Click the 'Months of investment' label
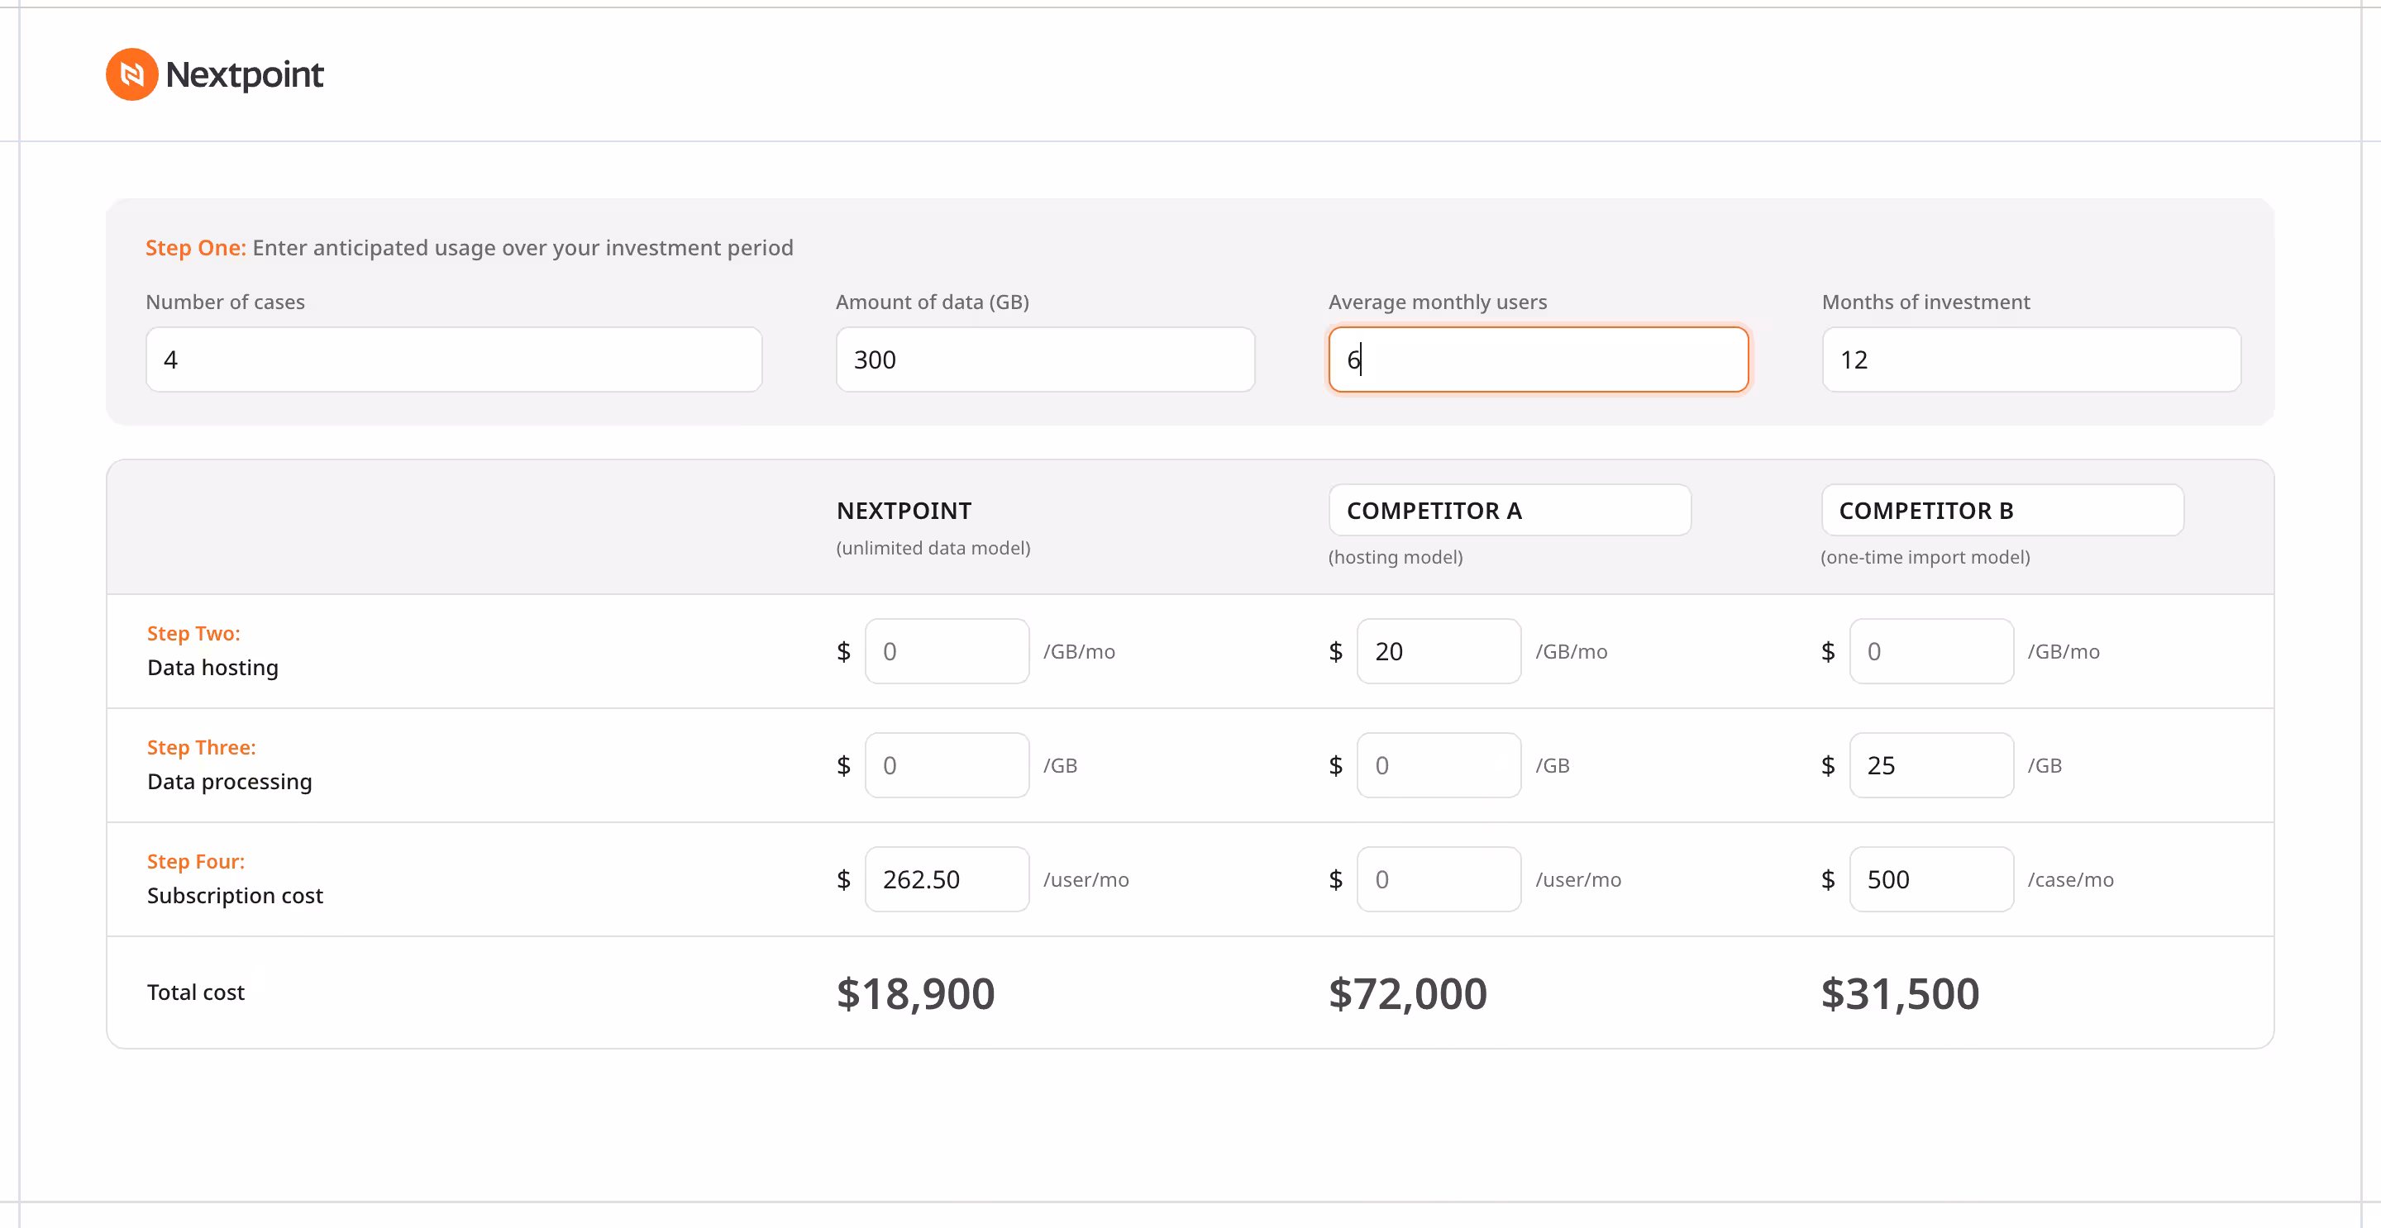The image size is (2381, 1228). 1925,302
